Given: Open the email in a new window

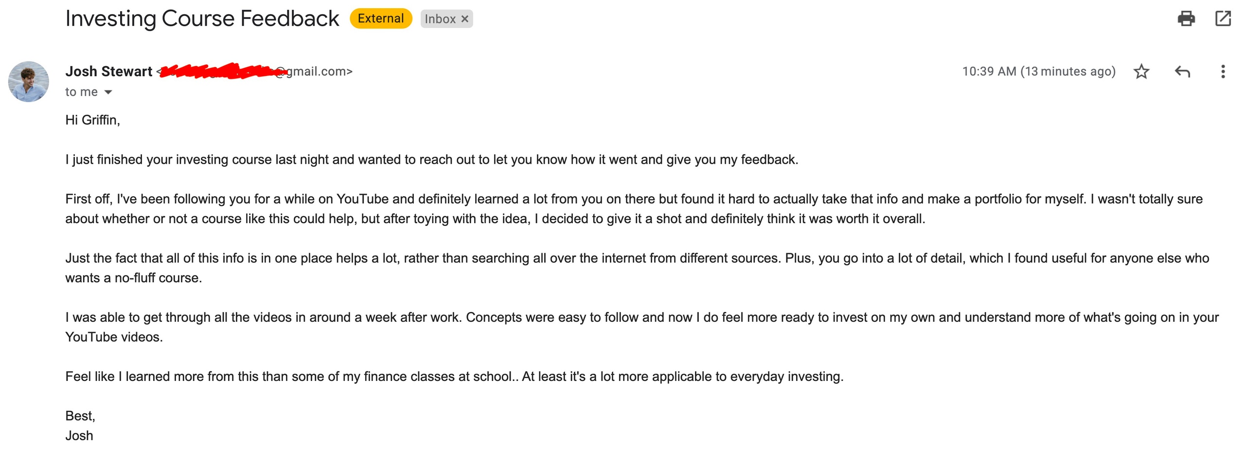Looking at the screenshot, I should coord(1223,18).
